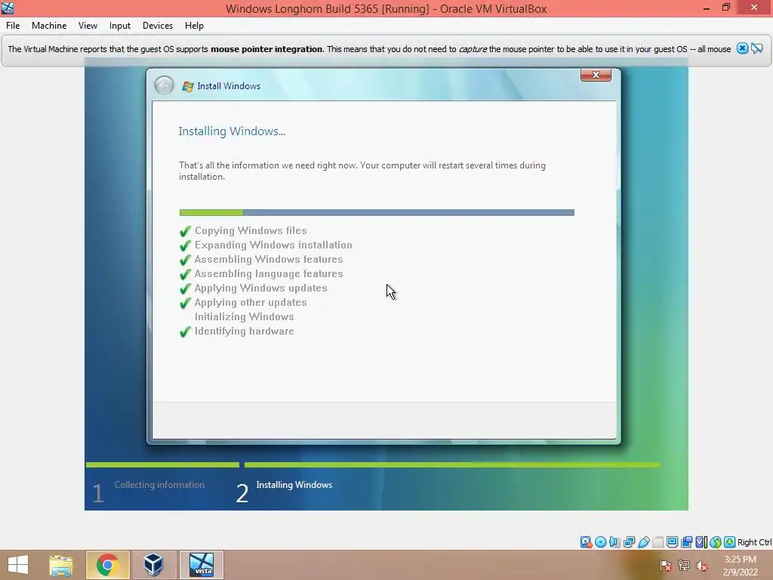Click the Assembling language features step
The height and width of the screenshot is (580, 773).
tap(269, 273)
